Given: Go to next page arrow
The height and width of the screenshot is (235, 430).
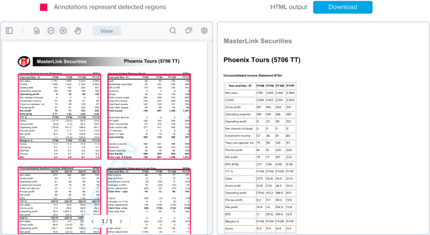Looking at the screenshot, I should [x=121, y=222].
